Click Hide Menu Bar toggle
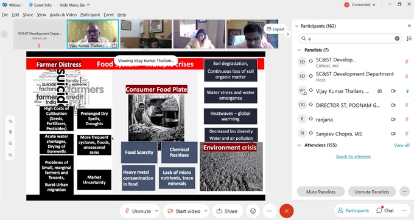 click(x=75, y=5)
